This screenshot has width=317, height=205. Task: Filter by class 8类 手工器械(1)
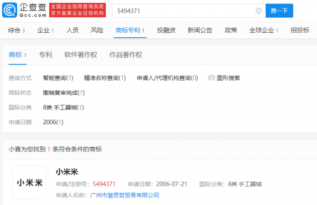pyautogui.click(x=63, y=107)
